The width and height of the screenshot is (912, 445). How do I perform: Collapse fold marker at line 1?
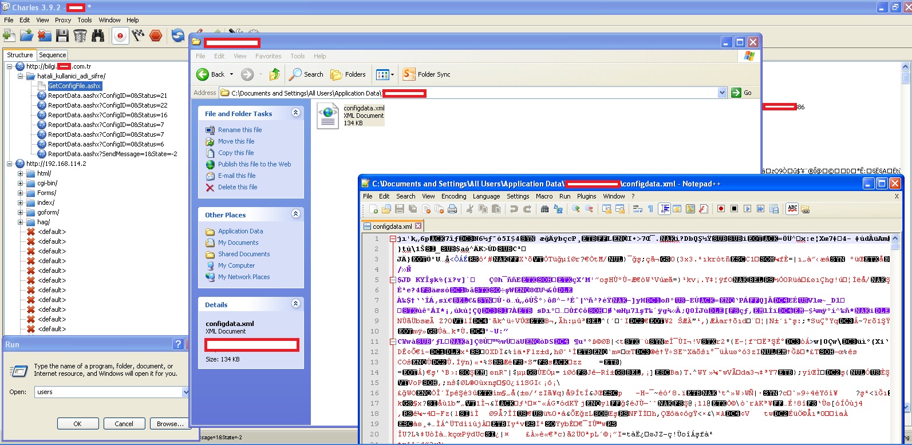(393, 239)
